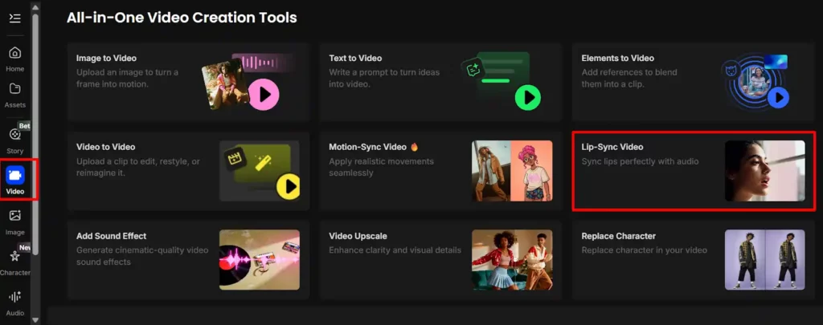Collapse the sidebar with the menu icon
This screenshot has width=823, height=325.
coord(14,18)
